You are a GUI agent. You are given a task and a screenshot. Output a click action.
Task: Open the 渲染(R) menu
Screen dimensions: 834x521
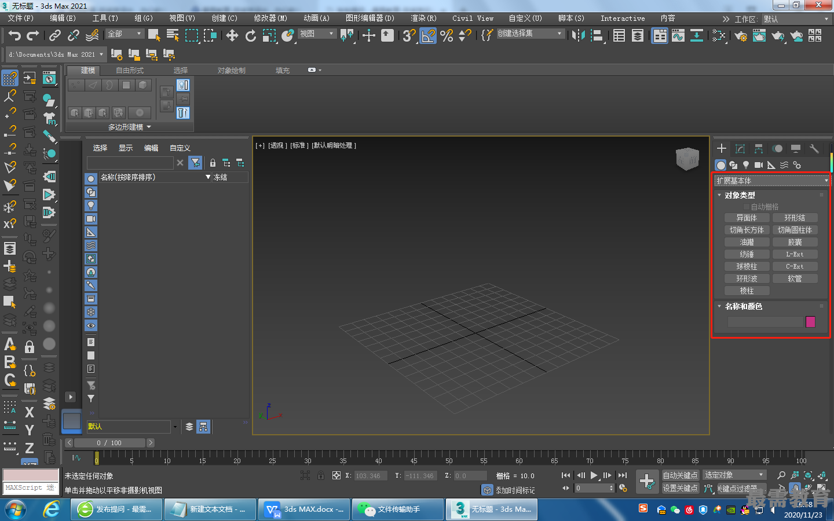pyautogui.click(x=423, y=19)
